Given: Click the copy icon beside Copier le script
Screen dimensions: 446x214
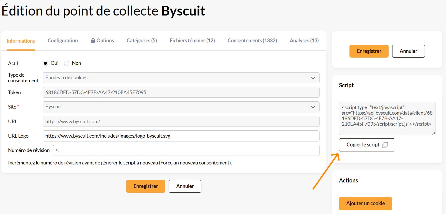Looking at the screenshot, I should pyautogui.click(x=385, y=145).
